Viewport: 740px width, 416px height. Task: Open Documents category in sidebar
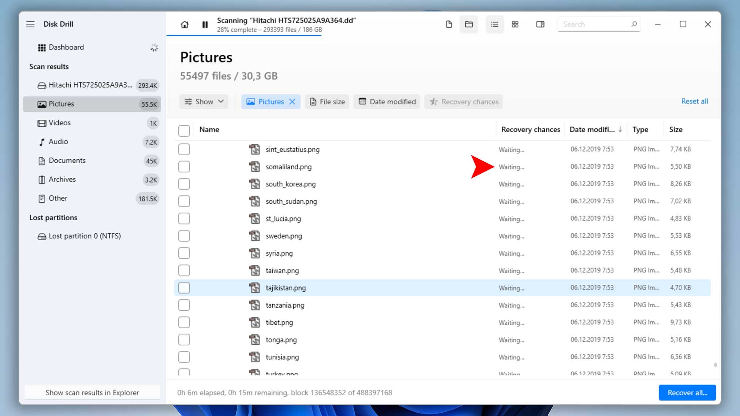click(x=92, y=160)
